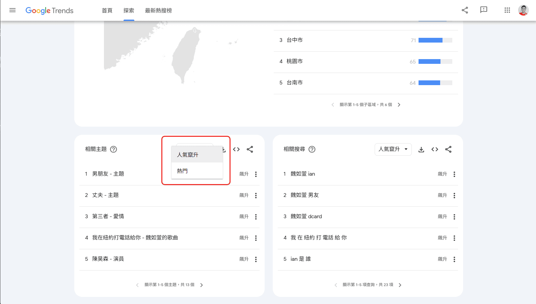Choose 人氣竄升 in the dropdown menu
This screenshot has width=536, height=304.
point(197,155)
